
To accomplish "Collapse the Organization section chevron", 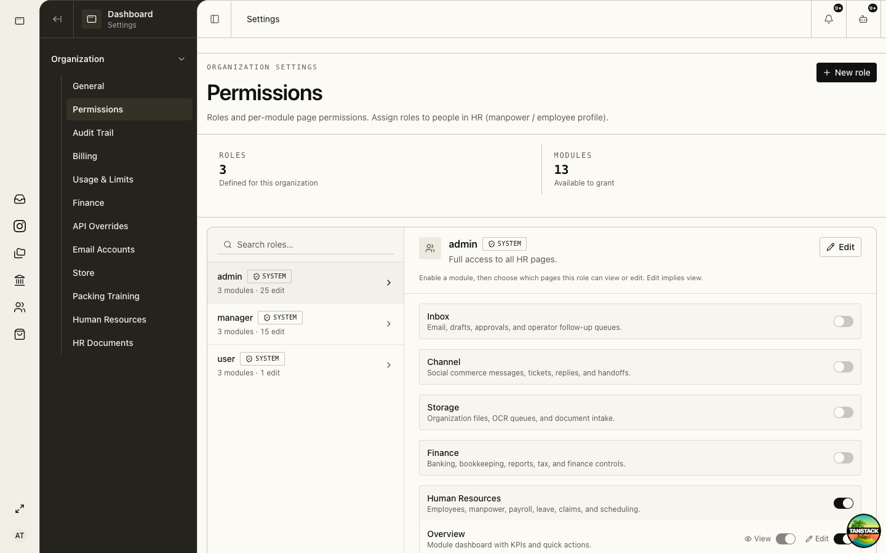I will point(182,59).
